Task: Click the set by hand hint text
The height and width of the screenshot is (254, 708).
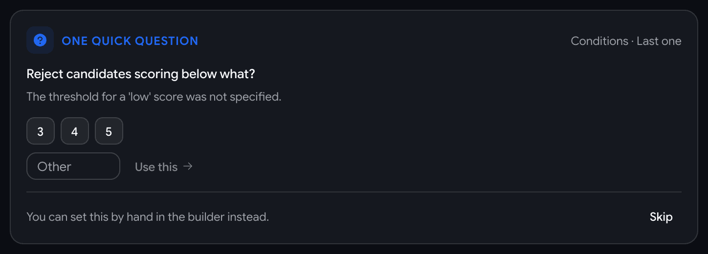Action: tap(148, 217)
